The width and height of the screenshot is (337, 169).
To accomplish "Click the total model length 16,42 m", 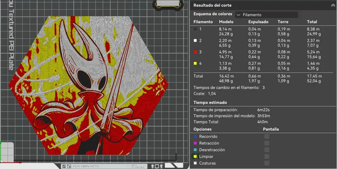I will point(226,76).
